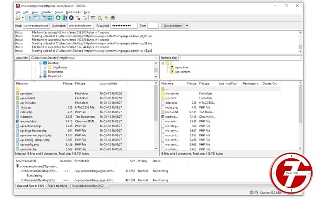The width and height of the screenshot is (318, 199).
Task: Expand the Downloads tree node
Action: 40,76
